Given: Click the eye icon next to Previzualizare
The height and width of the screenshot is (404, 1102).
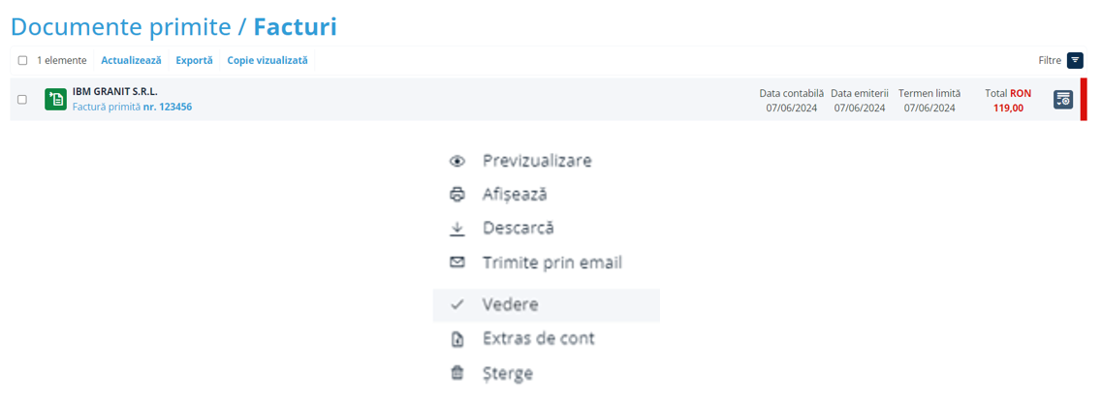Looking at the screenshot, I should [x=457, y=161].
